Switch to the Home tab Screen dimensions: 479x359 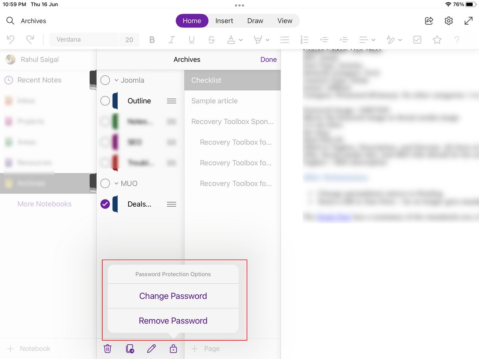pyautogui.click(x=192, y=21)
